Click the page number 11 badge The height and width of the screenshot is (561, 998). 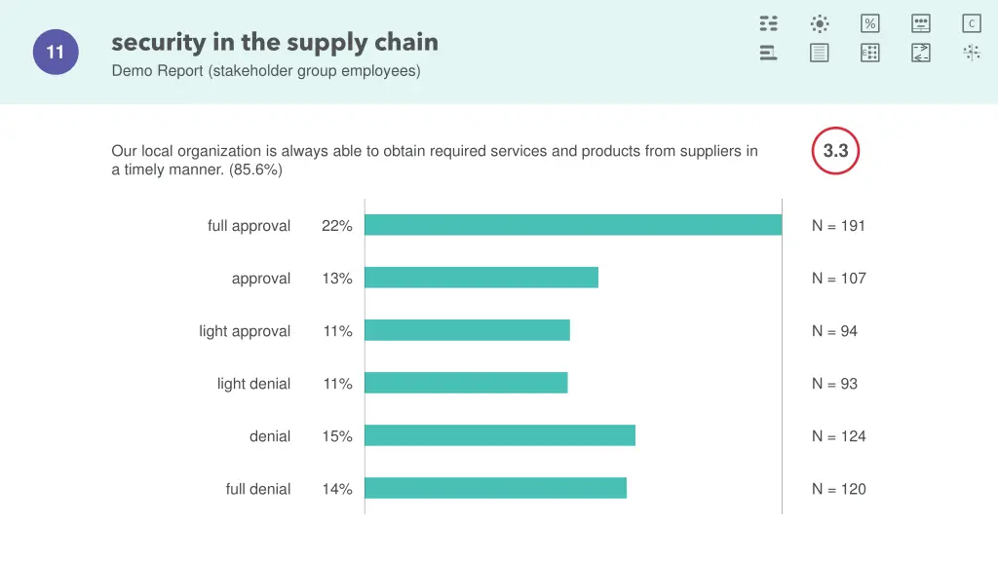(x=56, y=53)
